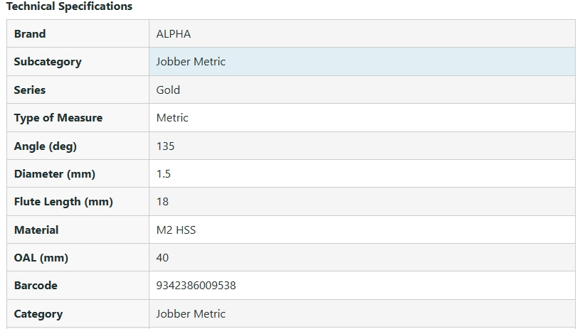Click Jobber Metric in the Subcategory row

(191, 62)
